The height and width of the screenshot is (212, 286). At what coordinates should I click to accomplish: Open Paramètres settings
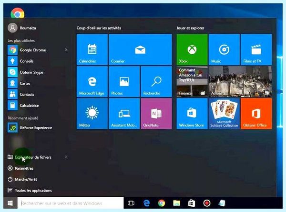click(20, 168)
